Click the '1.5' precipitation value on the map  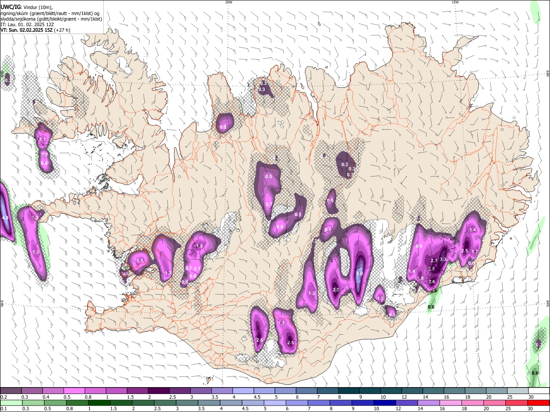380,299
